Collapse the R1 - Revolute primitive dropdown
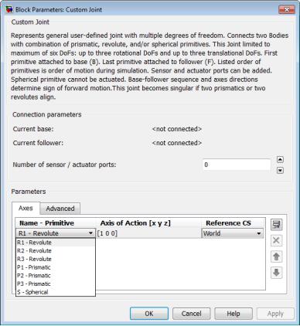The height and width of the screenshot is (326, 300). 56,233
